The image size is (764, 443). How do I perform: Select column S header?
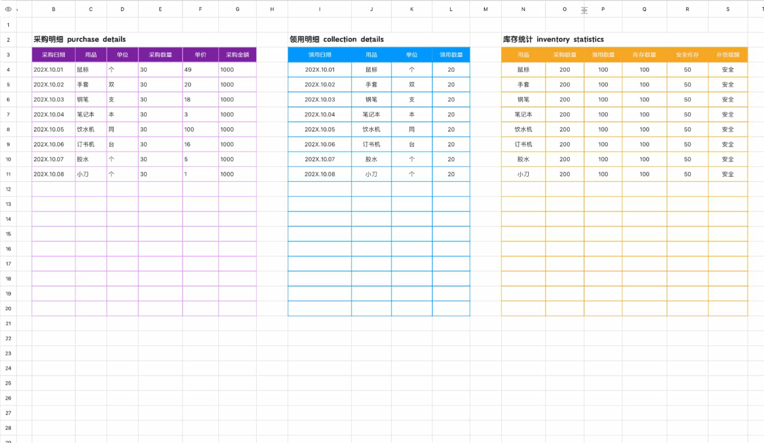point(728,9)
